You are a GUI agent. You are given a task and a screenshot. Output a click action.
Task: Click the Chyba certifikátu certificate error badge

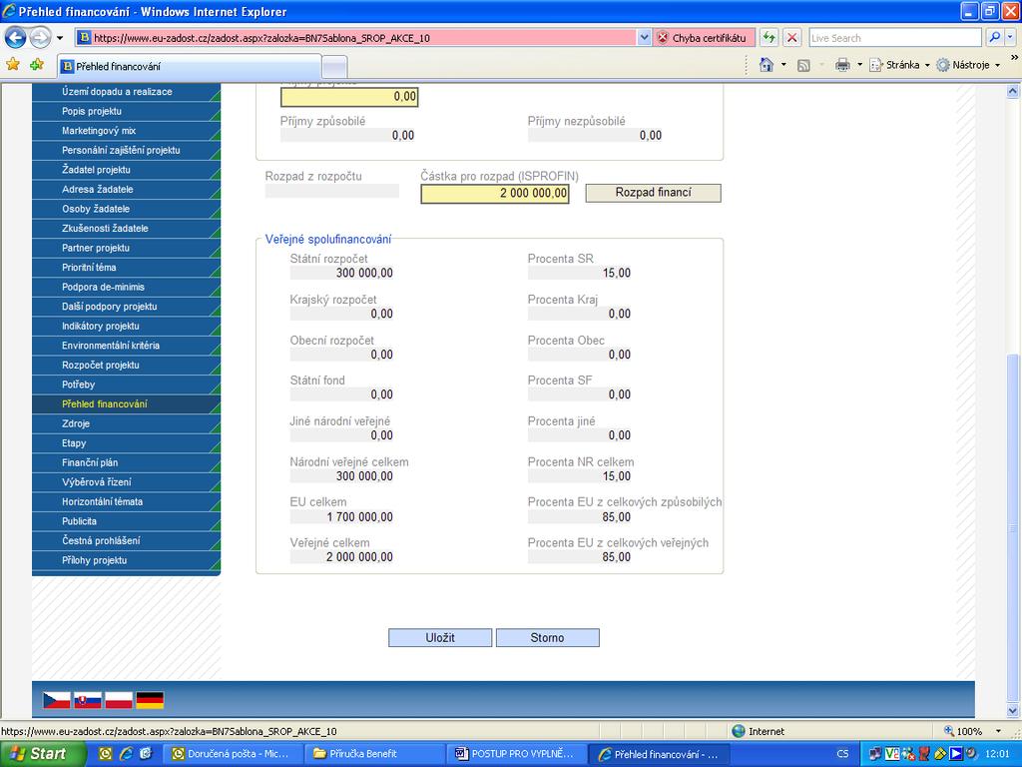704,38
